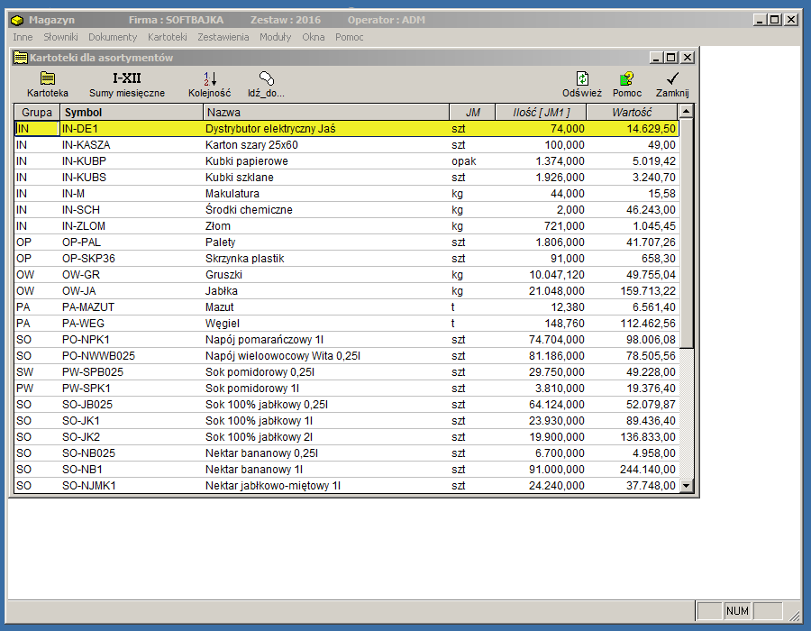
Task: Select the Węgiel row
Action: point(347,324)
